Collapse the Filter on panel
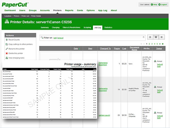The image size is (170, 128). tap(143, 37)
